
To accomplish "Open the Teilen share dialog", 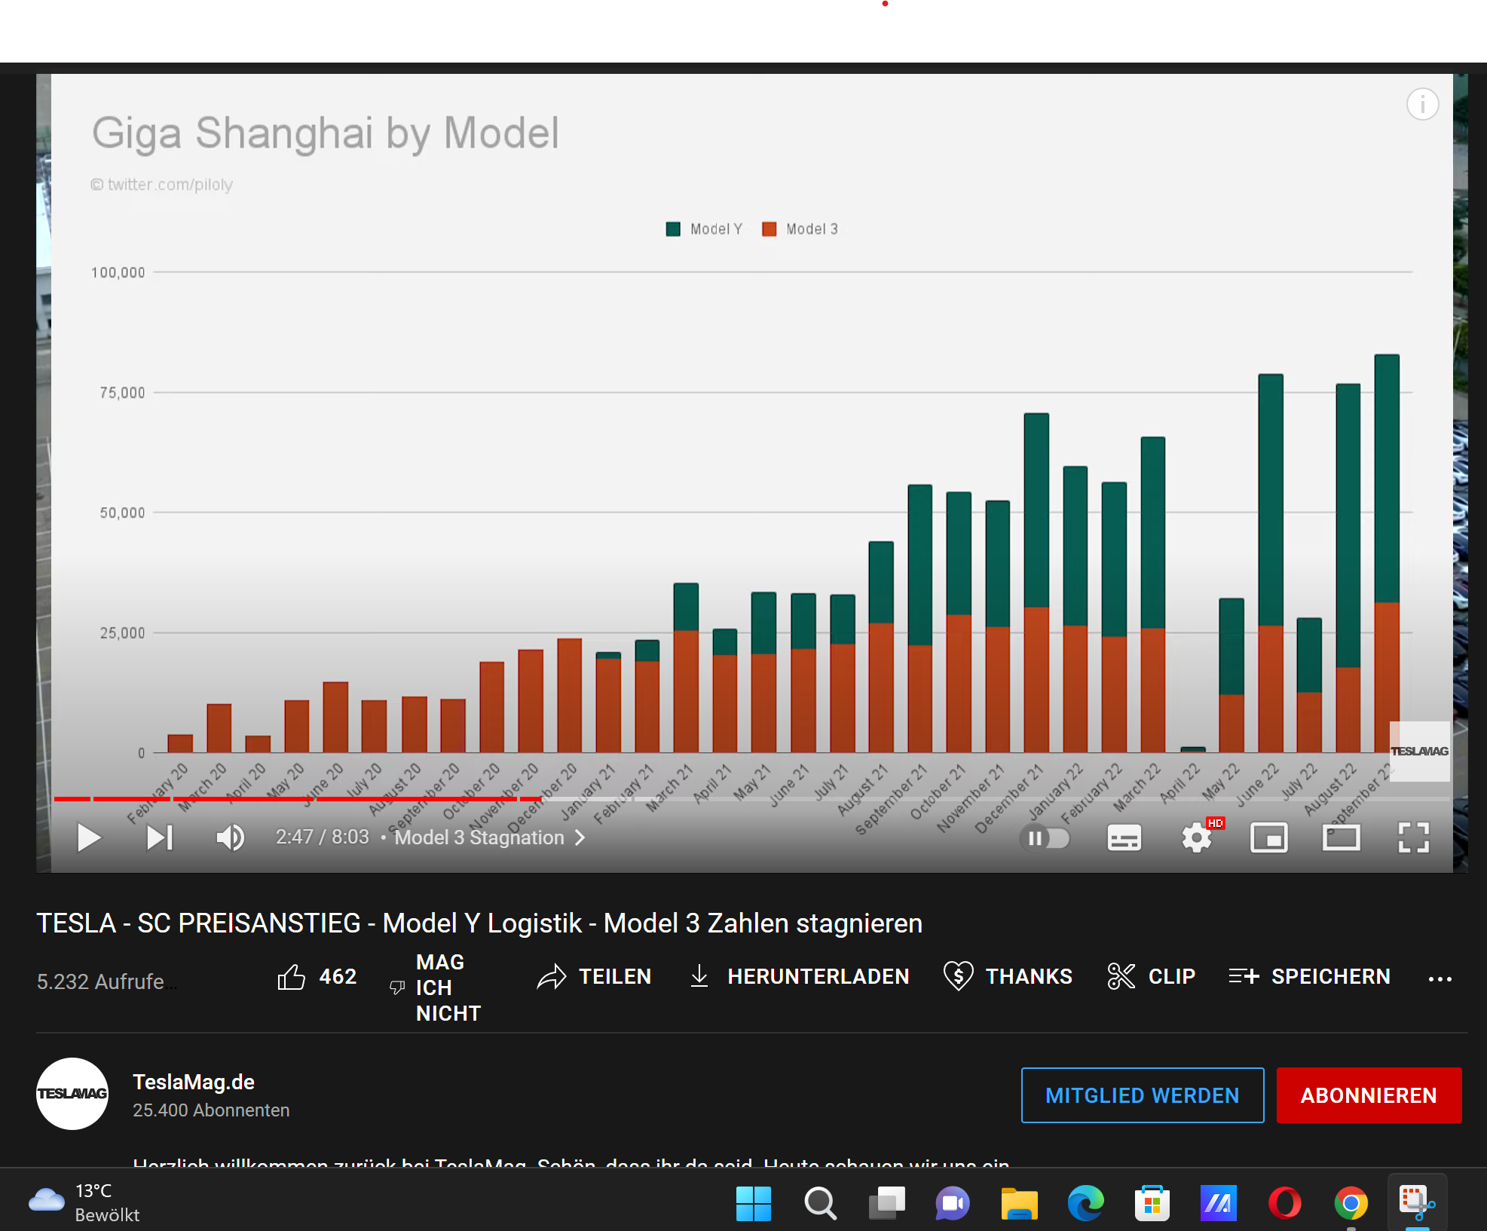I will click(x=594, y=977).
